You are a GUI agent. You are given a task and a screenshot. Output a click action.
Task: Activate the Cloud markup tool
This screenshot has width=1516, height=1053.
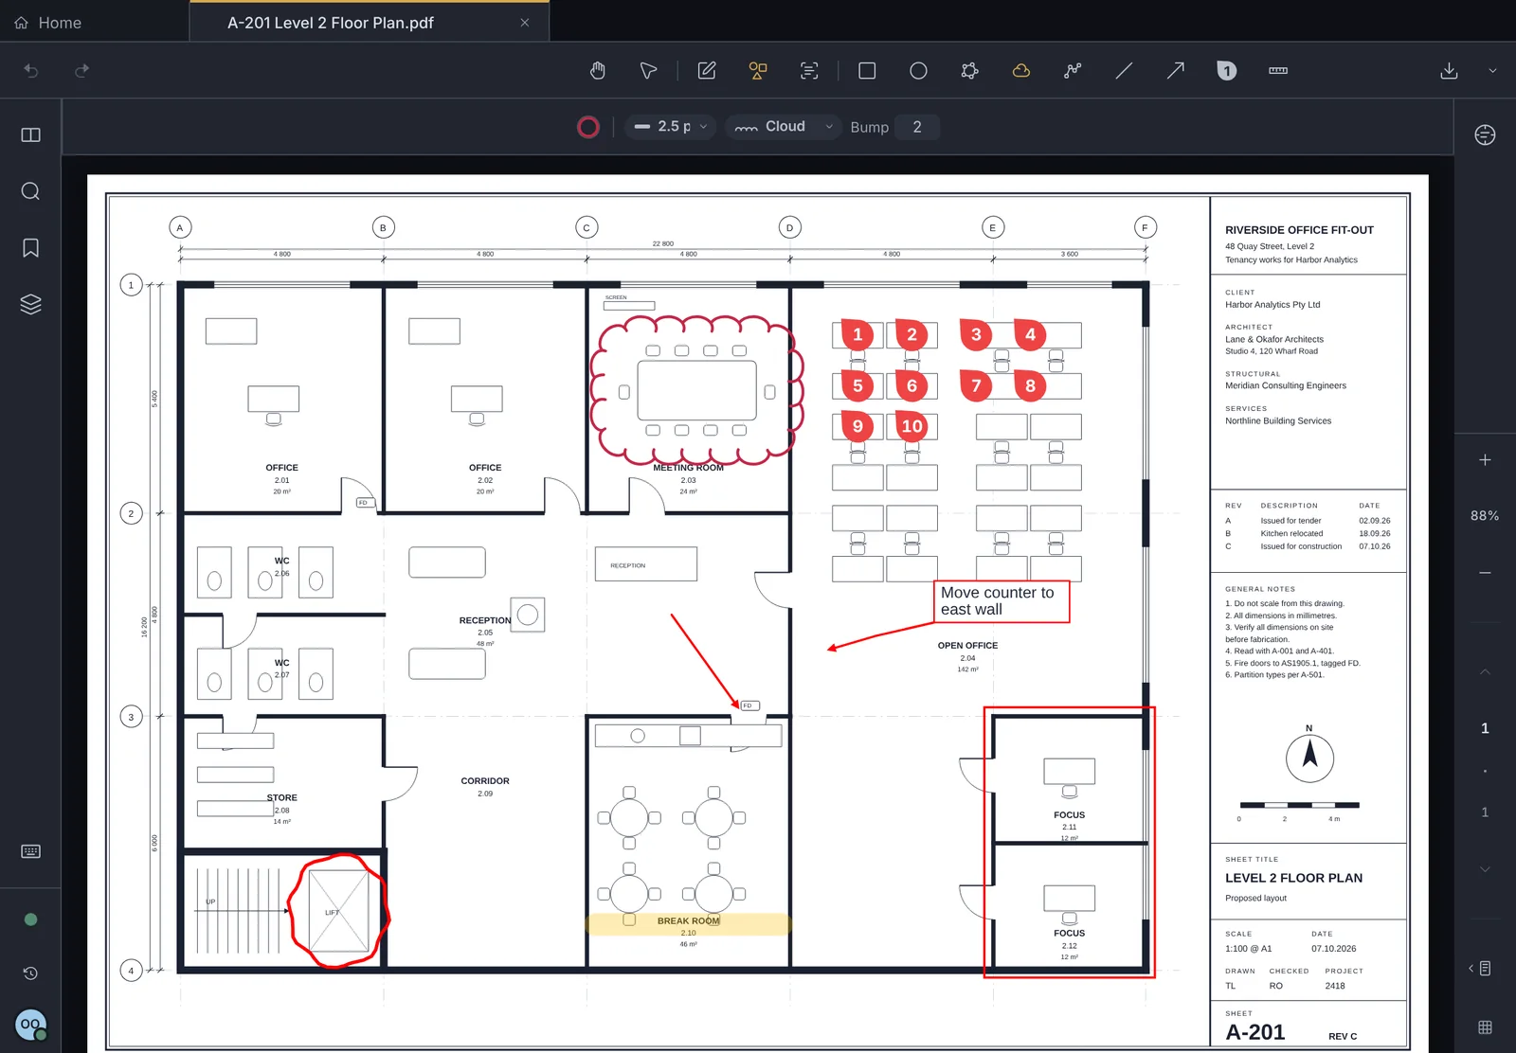(1021, 71)
